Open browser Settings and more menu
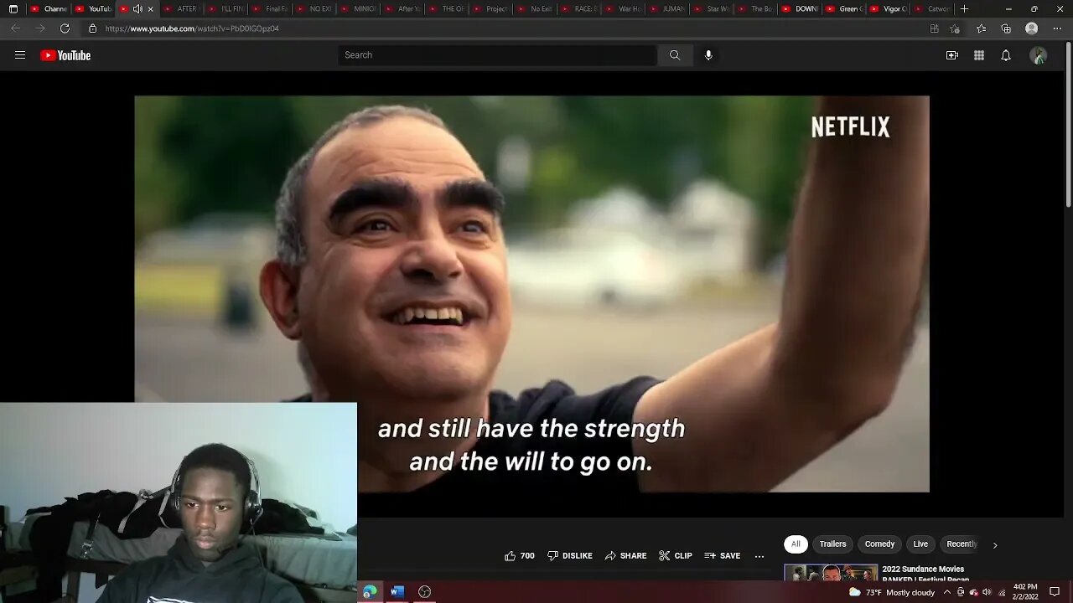The image size is (1073, 603). coord(1056,28)
